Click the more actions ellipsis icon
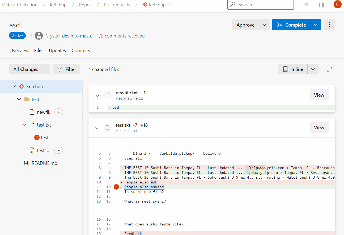 (329, 24)
